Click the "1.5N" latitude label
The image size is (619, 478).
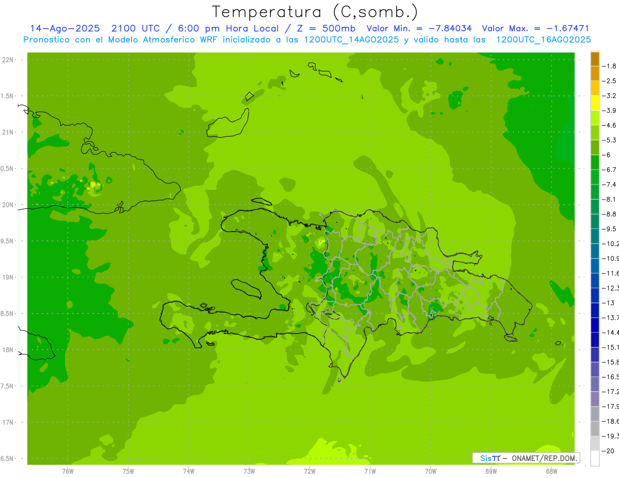(x=8, y=96)
